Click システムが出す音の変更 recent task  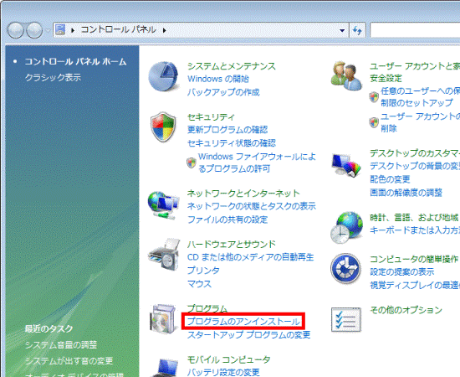pos(69,361)
